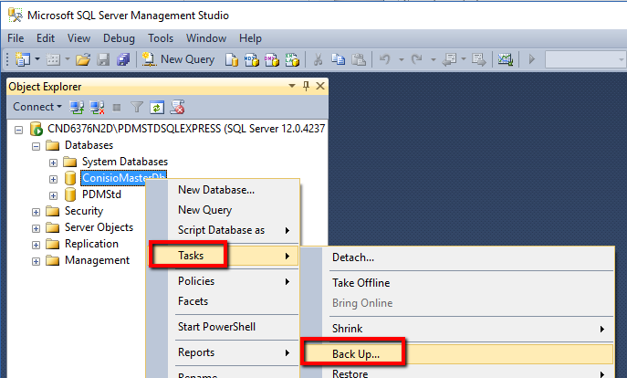The height and width of the screenshot is (378, 627).
Task: Expand the Security node
Action: [x=37, y=212]
